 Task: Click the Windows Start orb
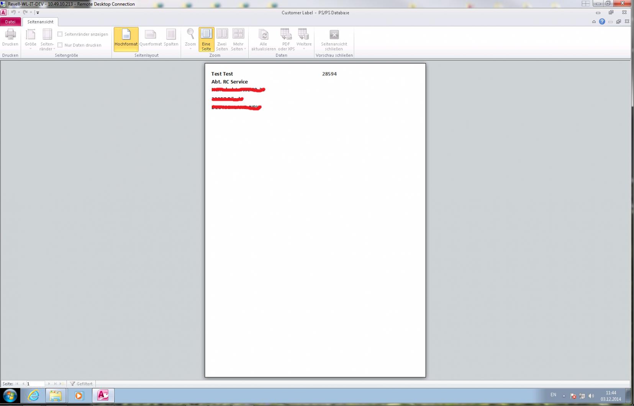[10, 396]
